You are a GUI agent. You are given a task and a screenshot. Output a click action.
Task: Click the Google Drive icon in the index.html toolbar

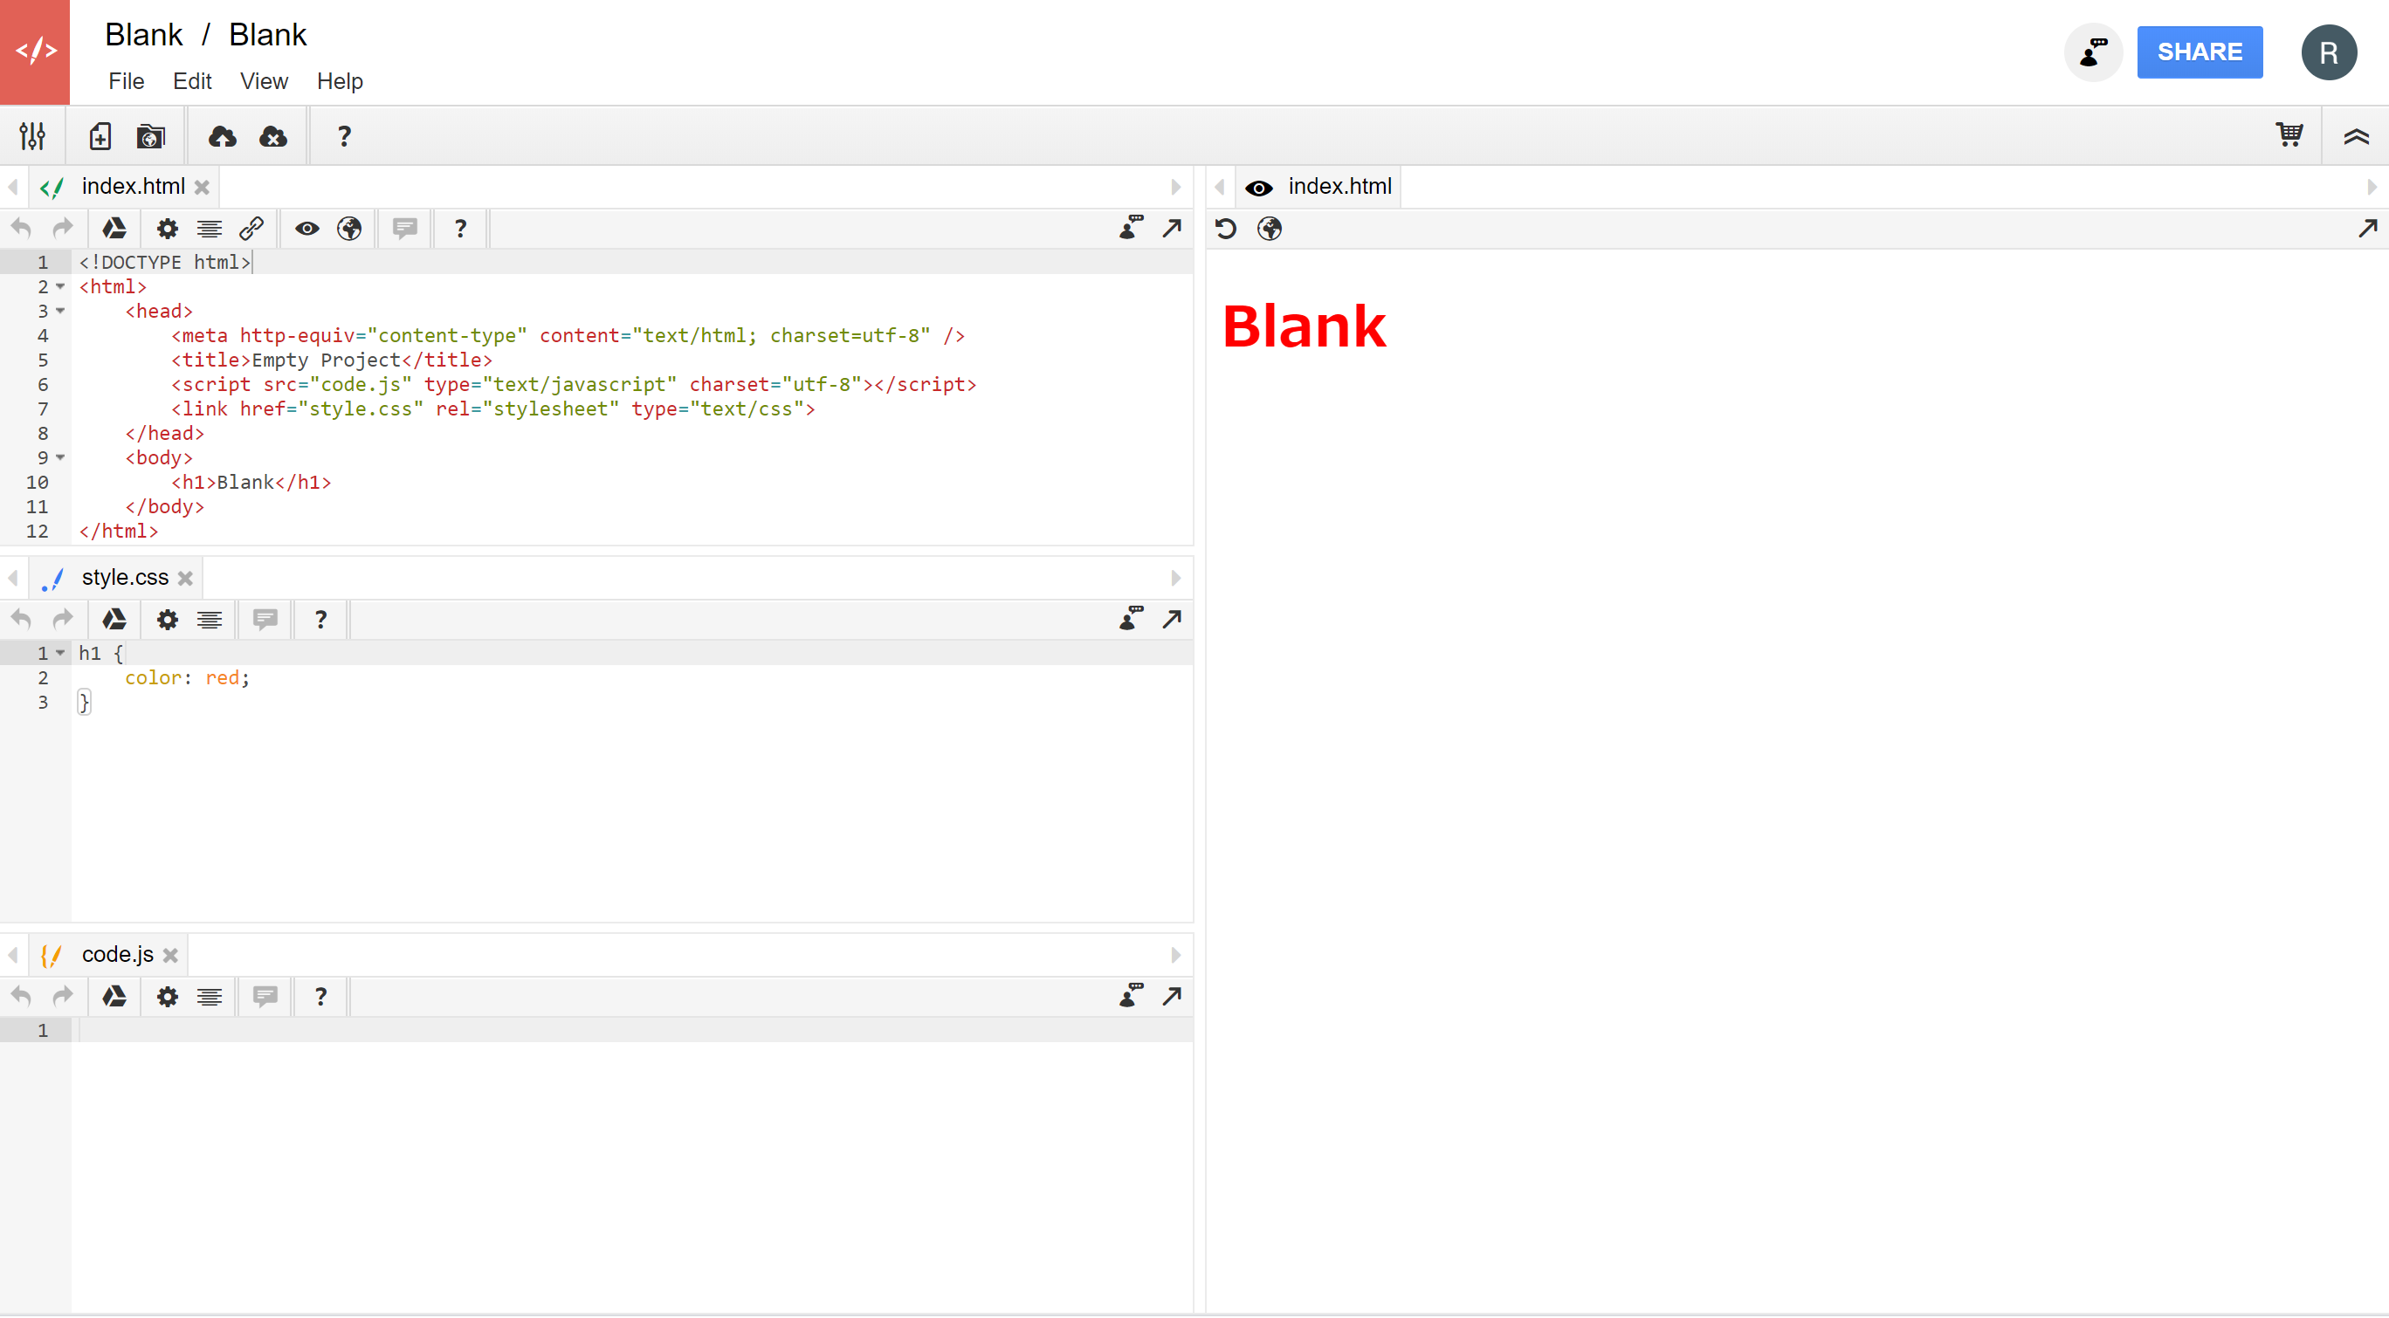[114, 228]
